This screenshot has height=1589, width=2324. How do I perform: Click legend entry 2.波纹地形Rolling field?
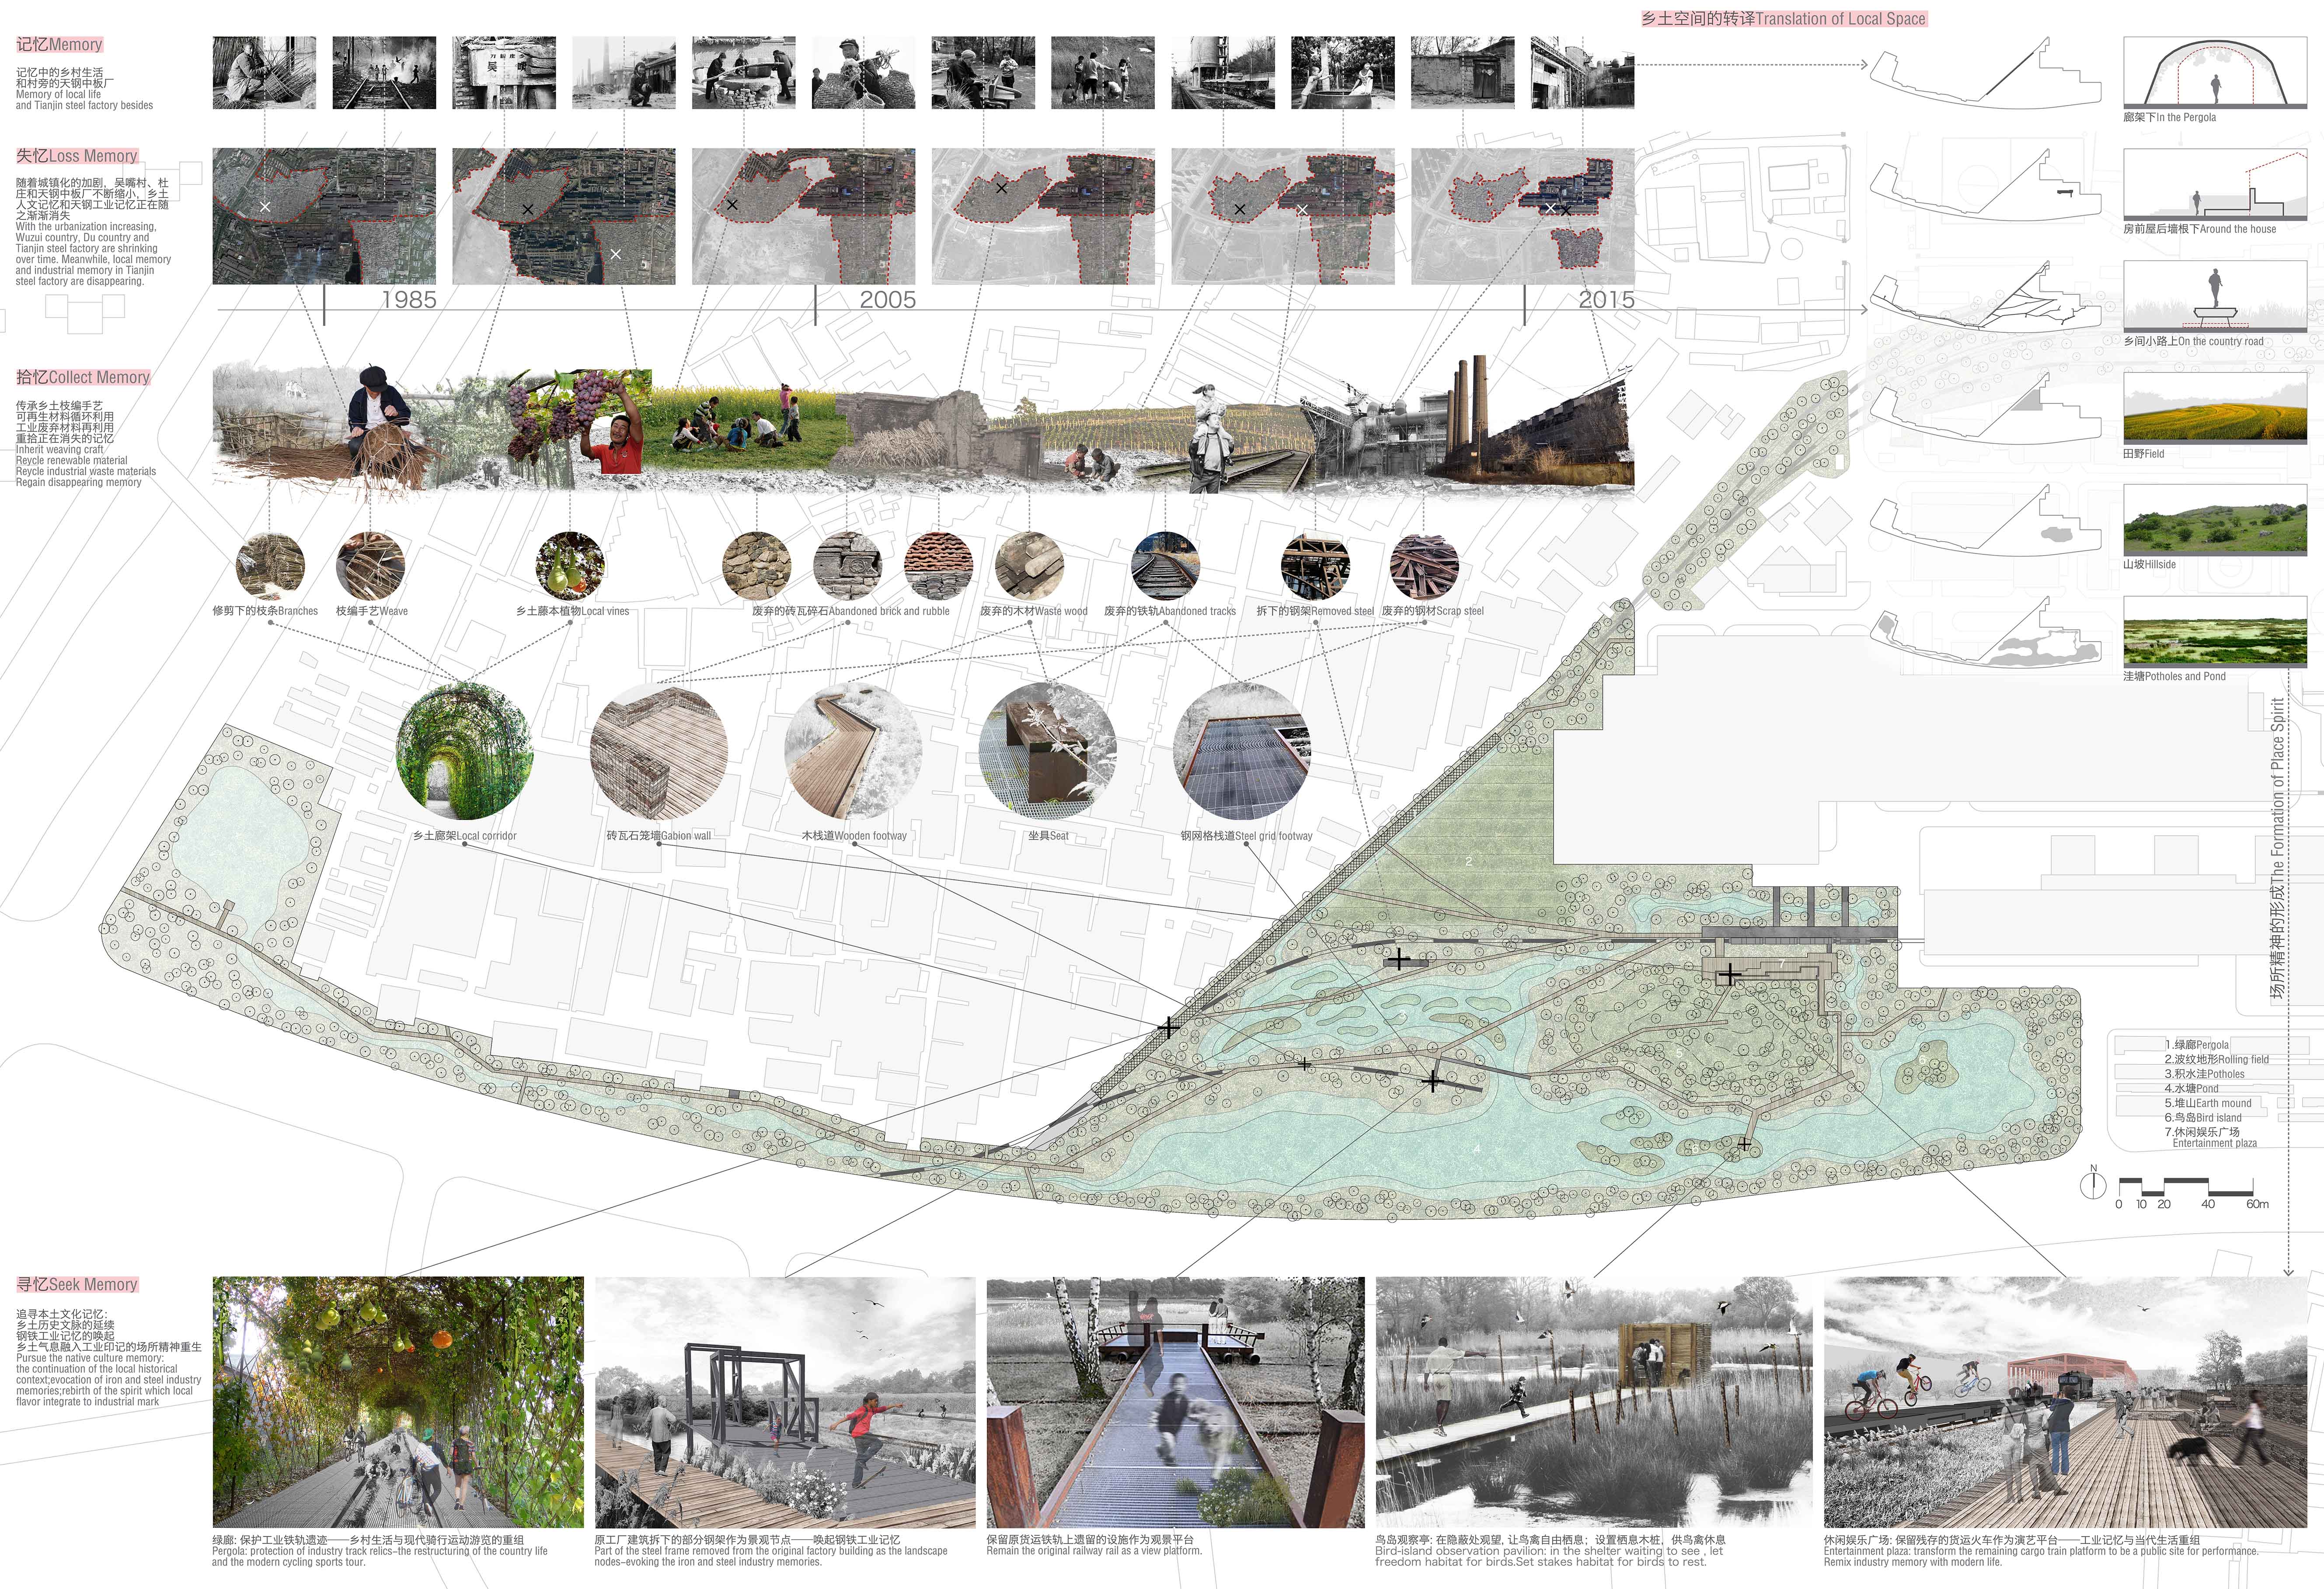pos(2217,1059)
